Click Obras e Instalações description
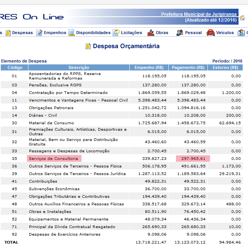 click(x=50, y=212)
